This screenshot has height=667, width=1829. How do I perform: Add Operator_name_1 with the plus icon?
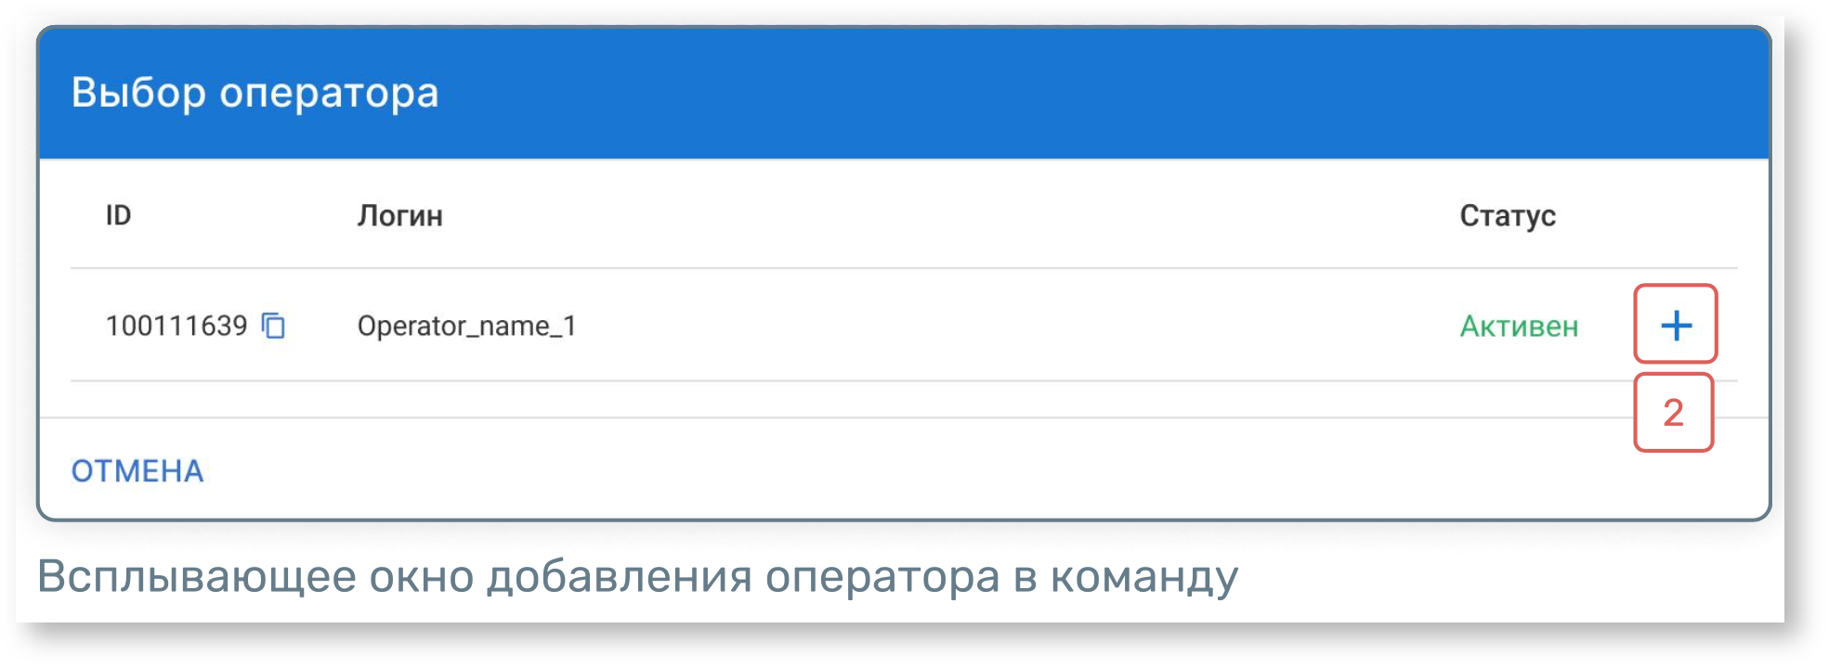[1676, 325]
